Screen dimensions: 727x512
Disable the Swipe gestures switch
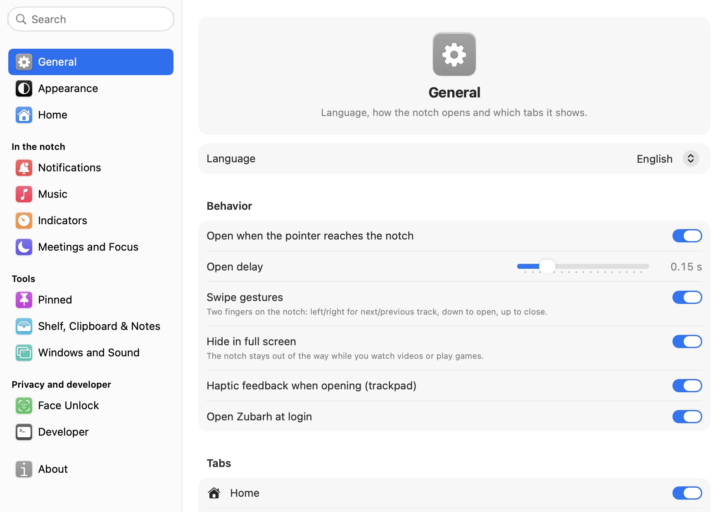pos(687,297)
